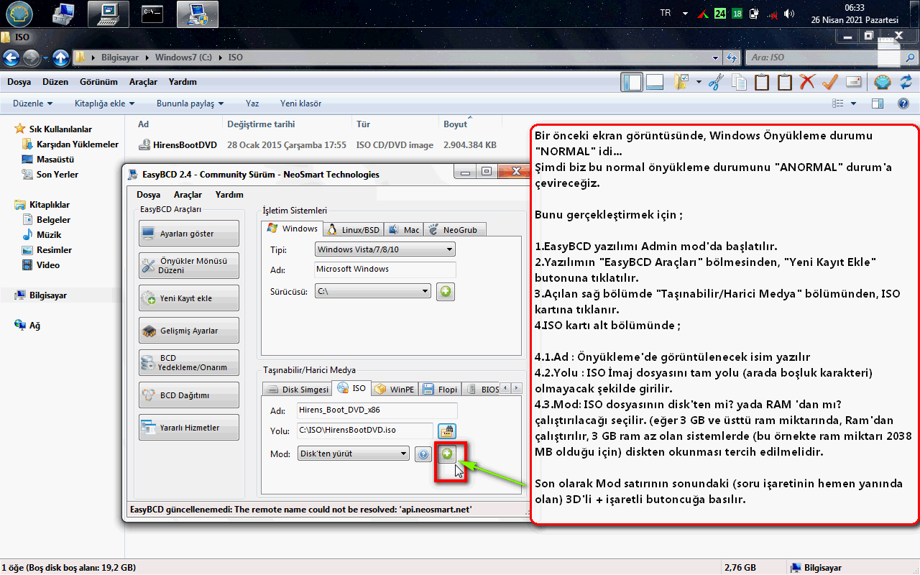The width and height of the screenshot is (920, 575).
Task: Go back in Explorer navigation
Action: click(x=11, y=57)
